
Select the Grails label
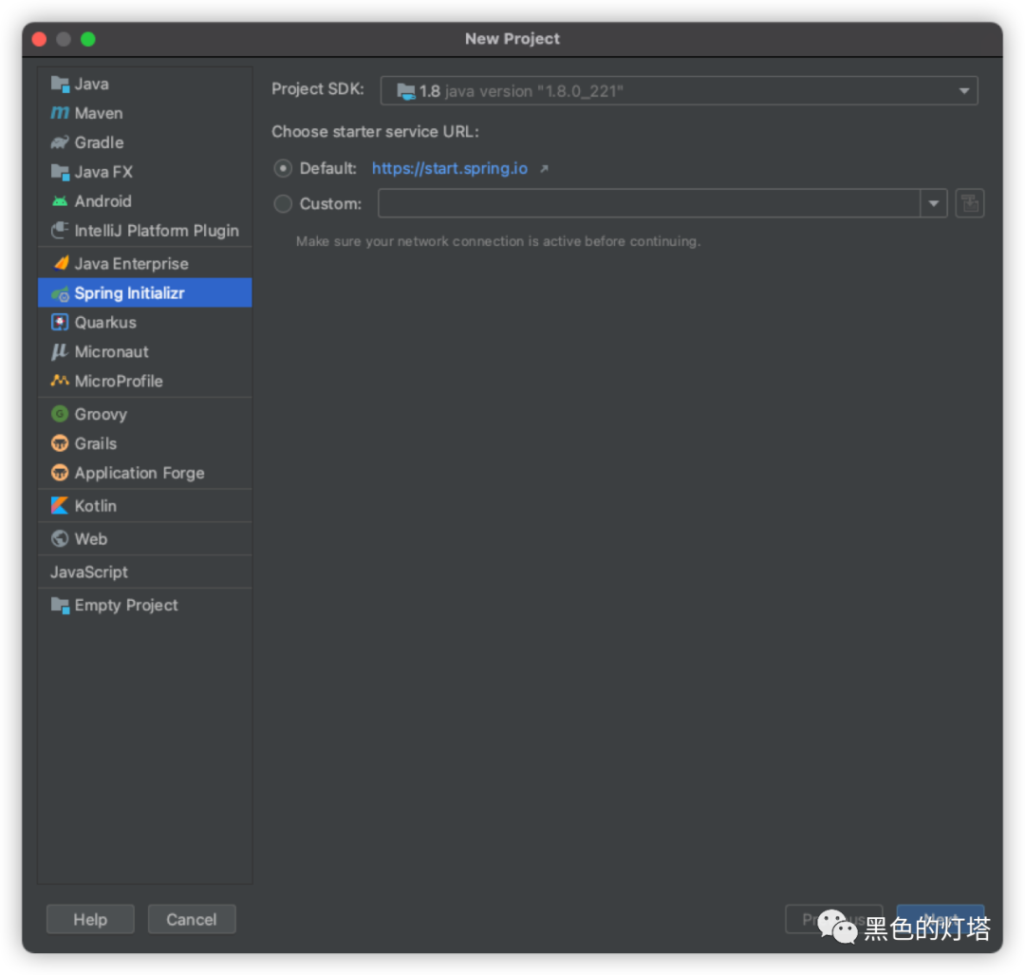[x=96, y=443]
